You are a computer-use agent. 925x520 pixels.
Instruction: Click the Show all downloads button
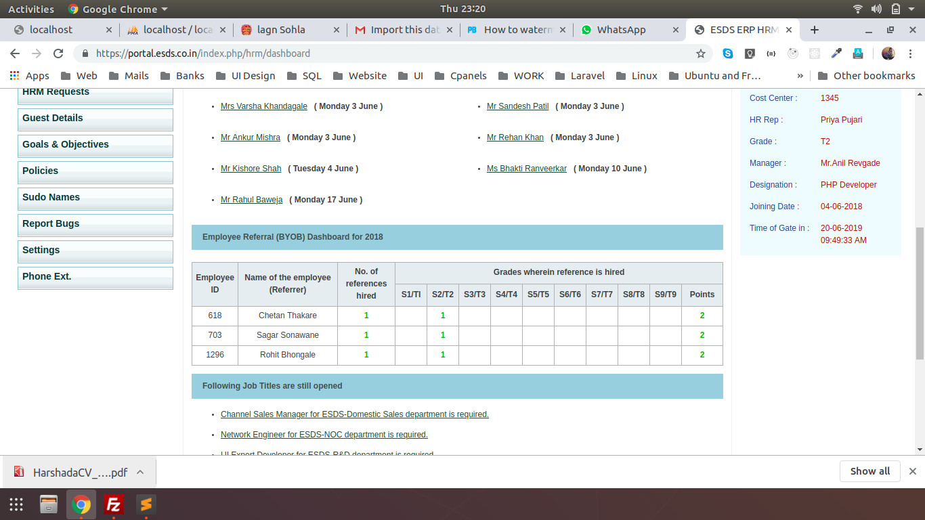[x=869, y=471]
